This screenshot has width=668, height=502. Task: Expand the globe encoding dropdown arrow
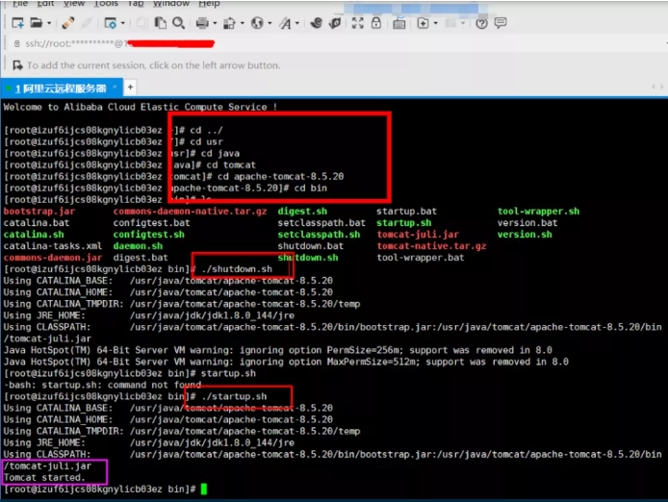[270, 23]
